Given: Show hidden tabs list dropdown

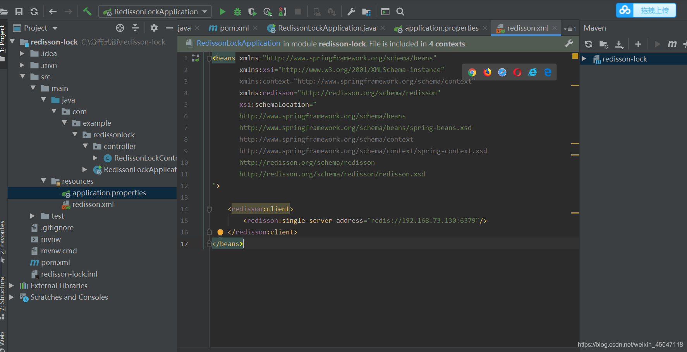Looking at the screenshot, I should tap(570, 29).
